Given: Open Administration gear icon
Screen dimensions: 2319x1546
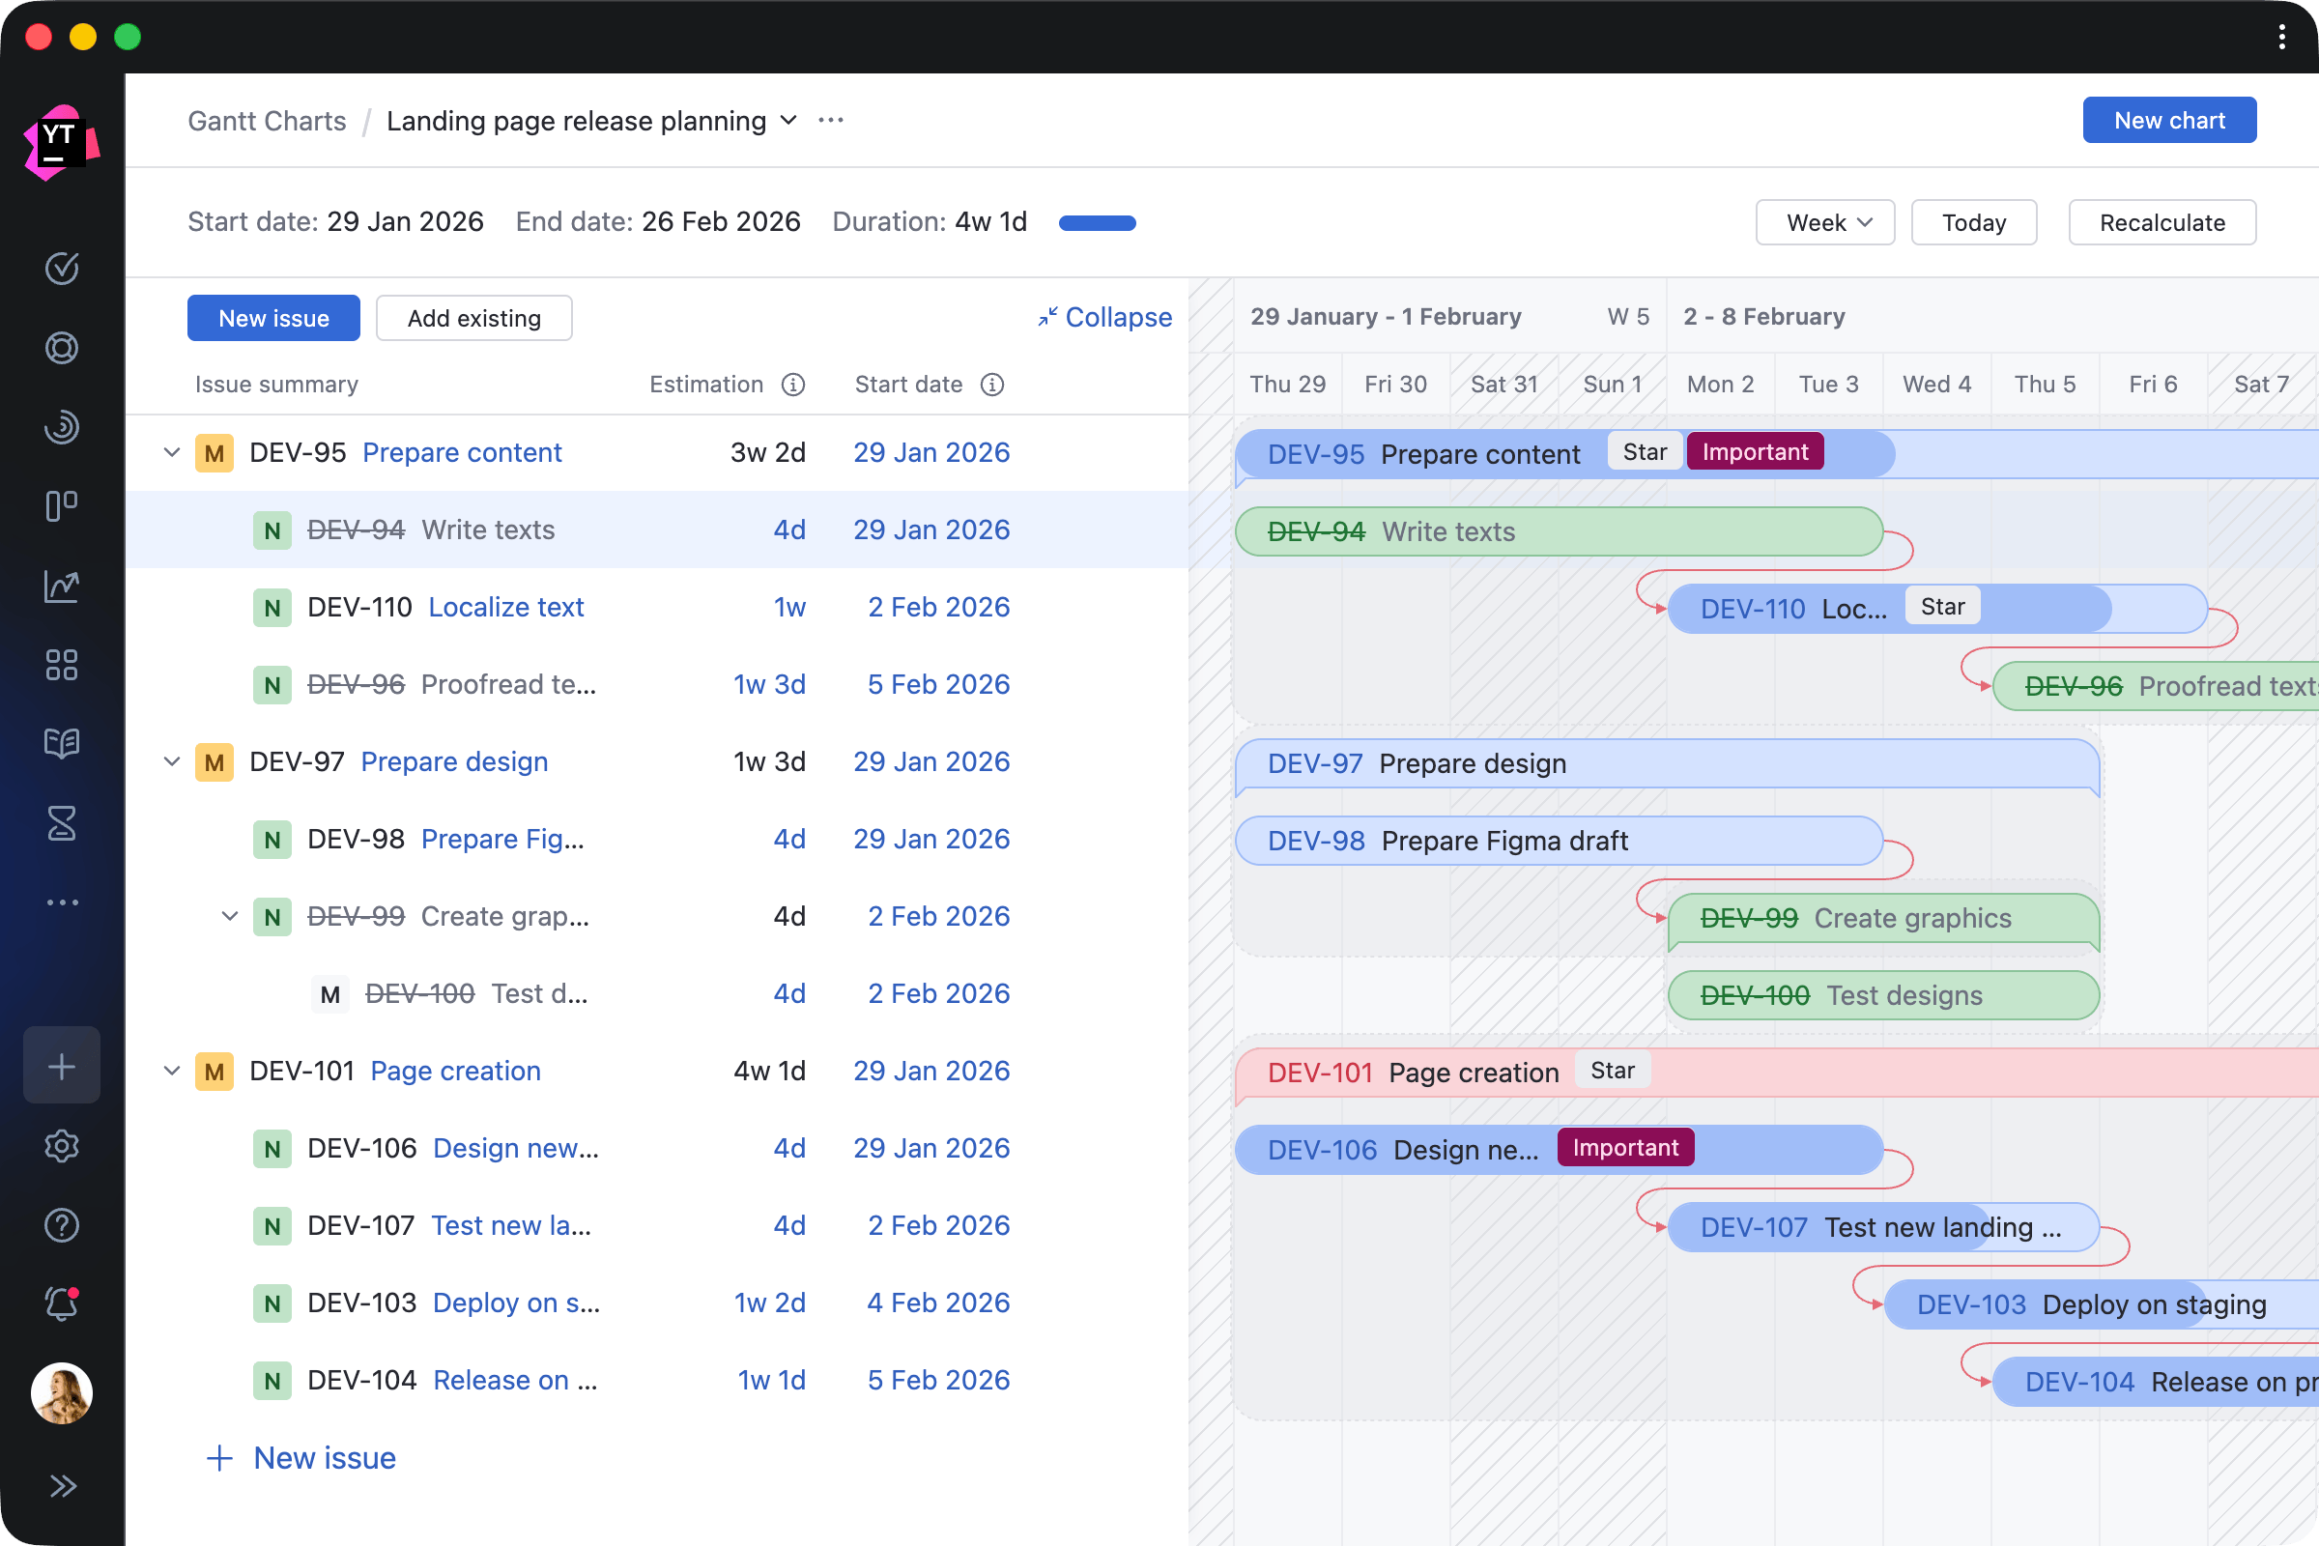Looking at the screenshot, I should (x=61, y=1146).
